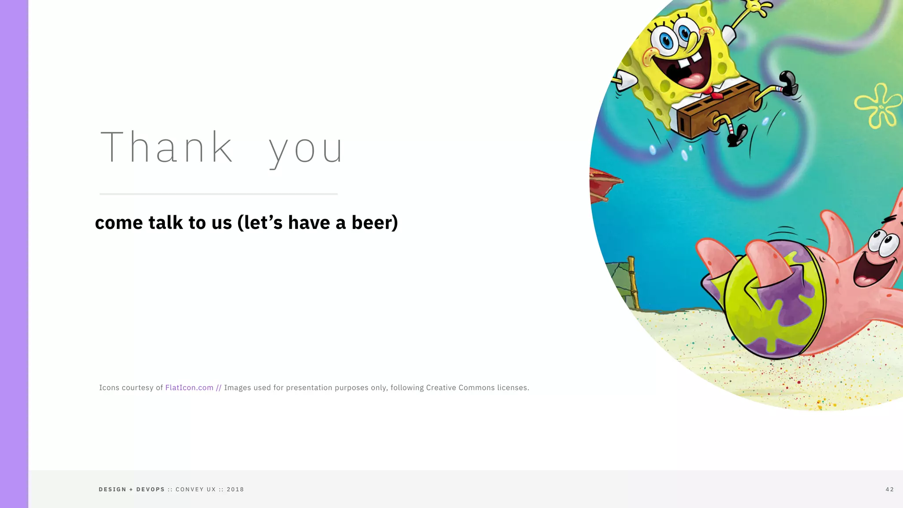Click the 'Thank you' heading

222,149
